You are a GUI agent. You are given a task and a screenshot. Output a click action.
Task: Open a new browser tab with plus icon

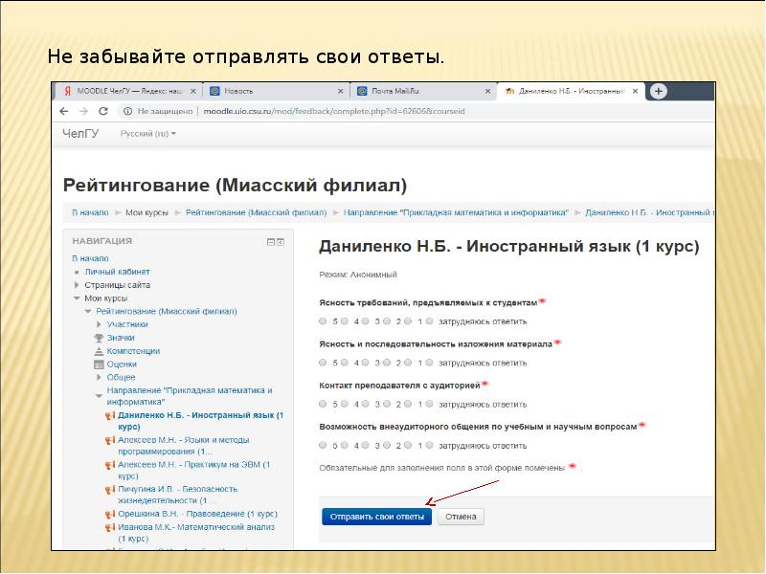[658, 91]
